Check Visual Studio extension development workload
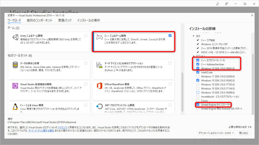The height and width of the screenshot is (145, 259). tap(86, 84)
